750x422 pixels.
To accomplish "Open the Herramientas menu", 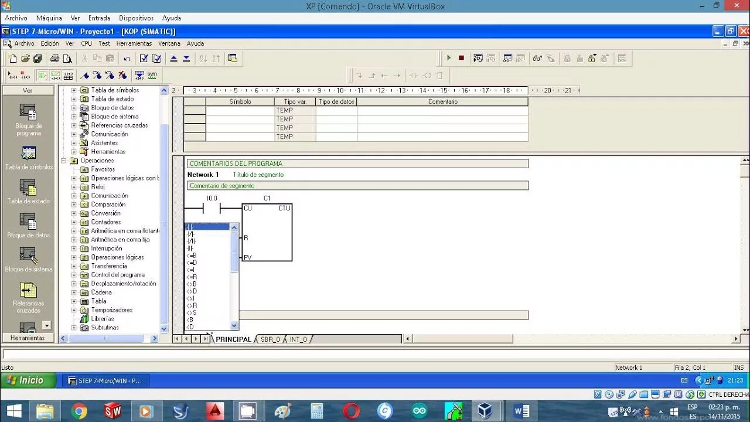I will (134, 43).
